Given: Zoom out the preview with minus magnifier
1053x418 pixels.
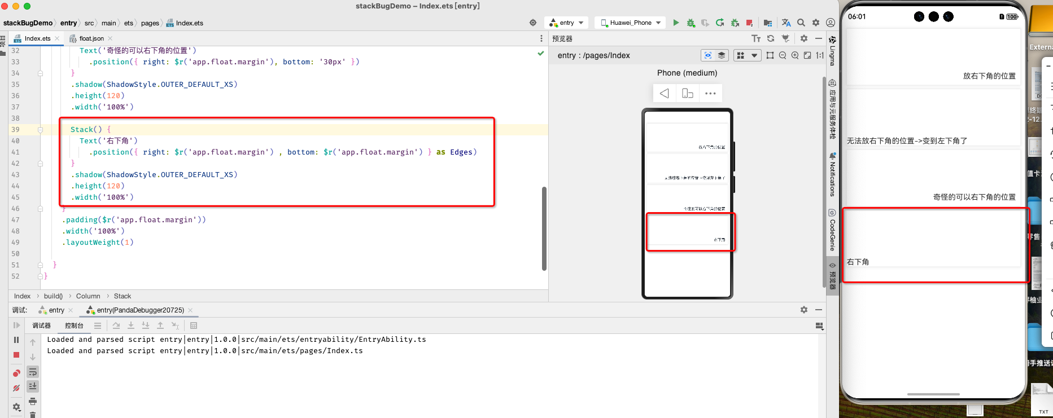Looking at the screenshot, I should (783, 55).
